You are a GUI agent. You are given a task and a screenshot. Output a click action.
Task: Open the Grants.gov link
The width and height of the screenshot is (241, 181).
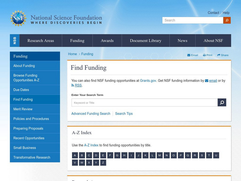148,81
